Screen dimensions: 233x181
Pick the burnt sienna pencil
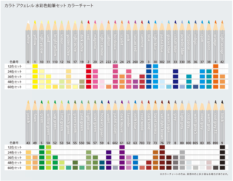155,120
